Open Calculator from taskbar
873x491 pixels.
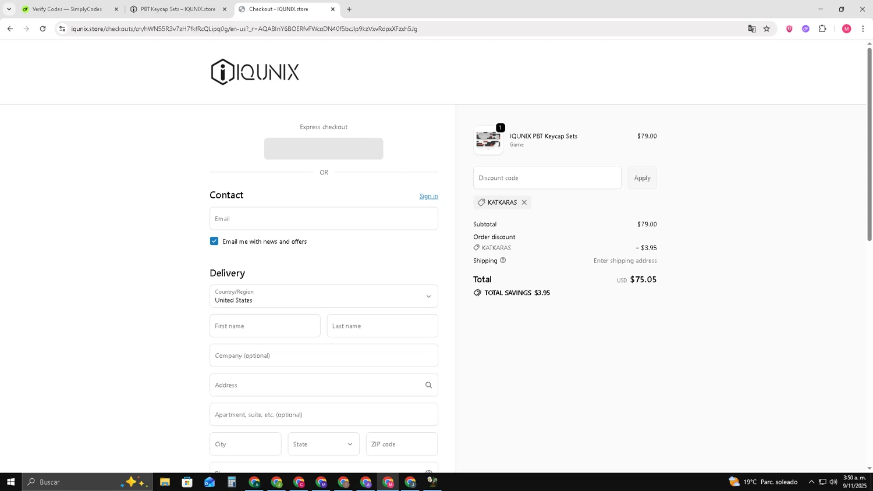232,482
